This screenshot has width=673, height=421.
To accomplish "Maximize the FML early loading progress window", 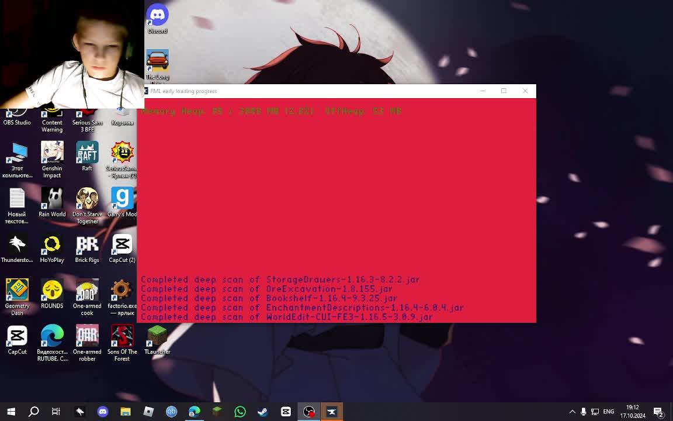I will 504,91.
